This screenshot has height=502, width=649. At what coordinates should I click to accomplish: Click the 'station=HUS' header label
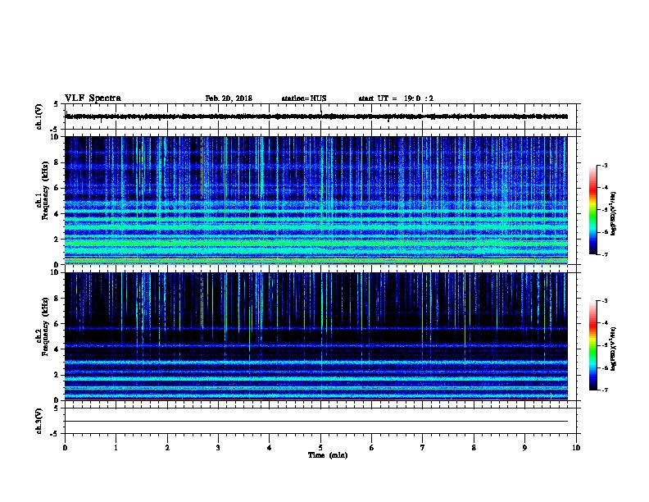pyautogui.click(x=304, y=98)
